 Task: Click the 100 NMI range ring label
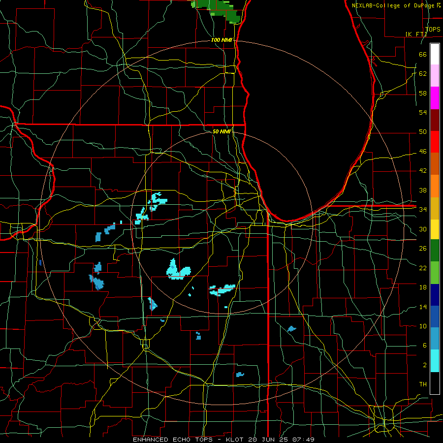click(x=221, y=40)
